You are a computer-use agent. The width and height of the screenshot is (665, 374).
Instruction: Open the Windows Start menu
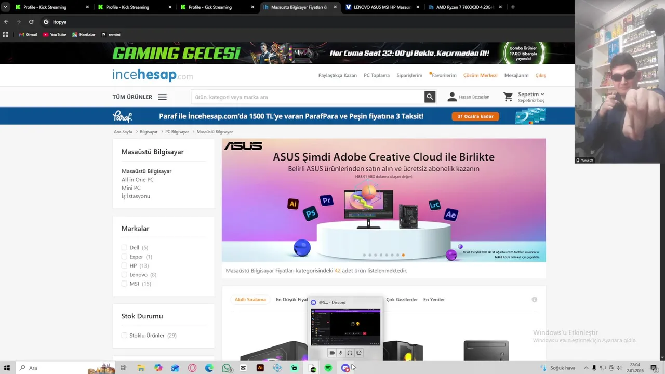pyautogui.click(x=7, y=368)
